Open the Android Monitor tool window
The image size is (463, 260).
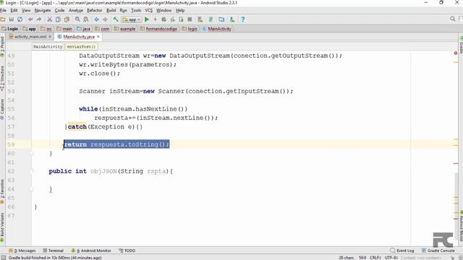(x=91, y=251)
